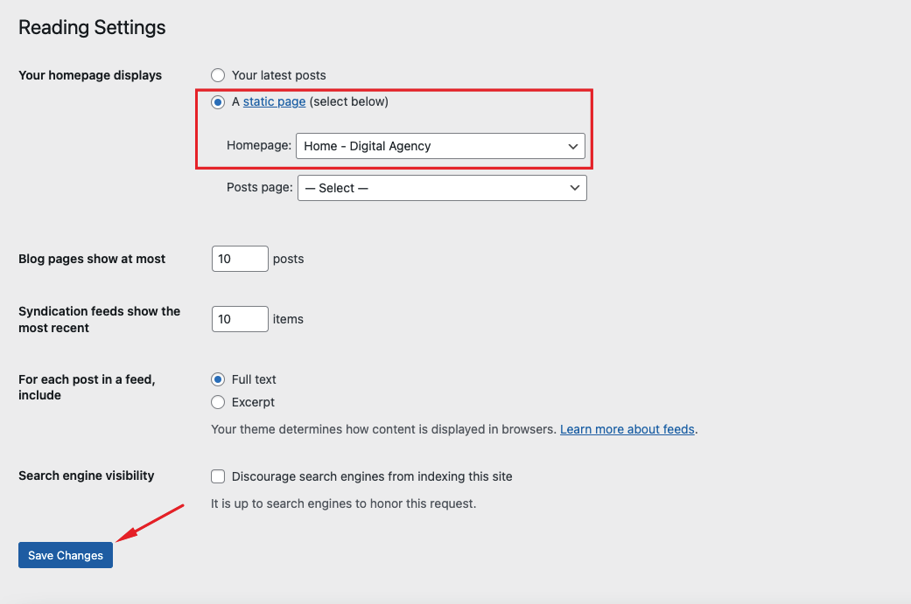
Task: Choose the "Excerpt" feed radio button
Action: (x=218, y=402)
